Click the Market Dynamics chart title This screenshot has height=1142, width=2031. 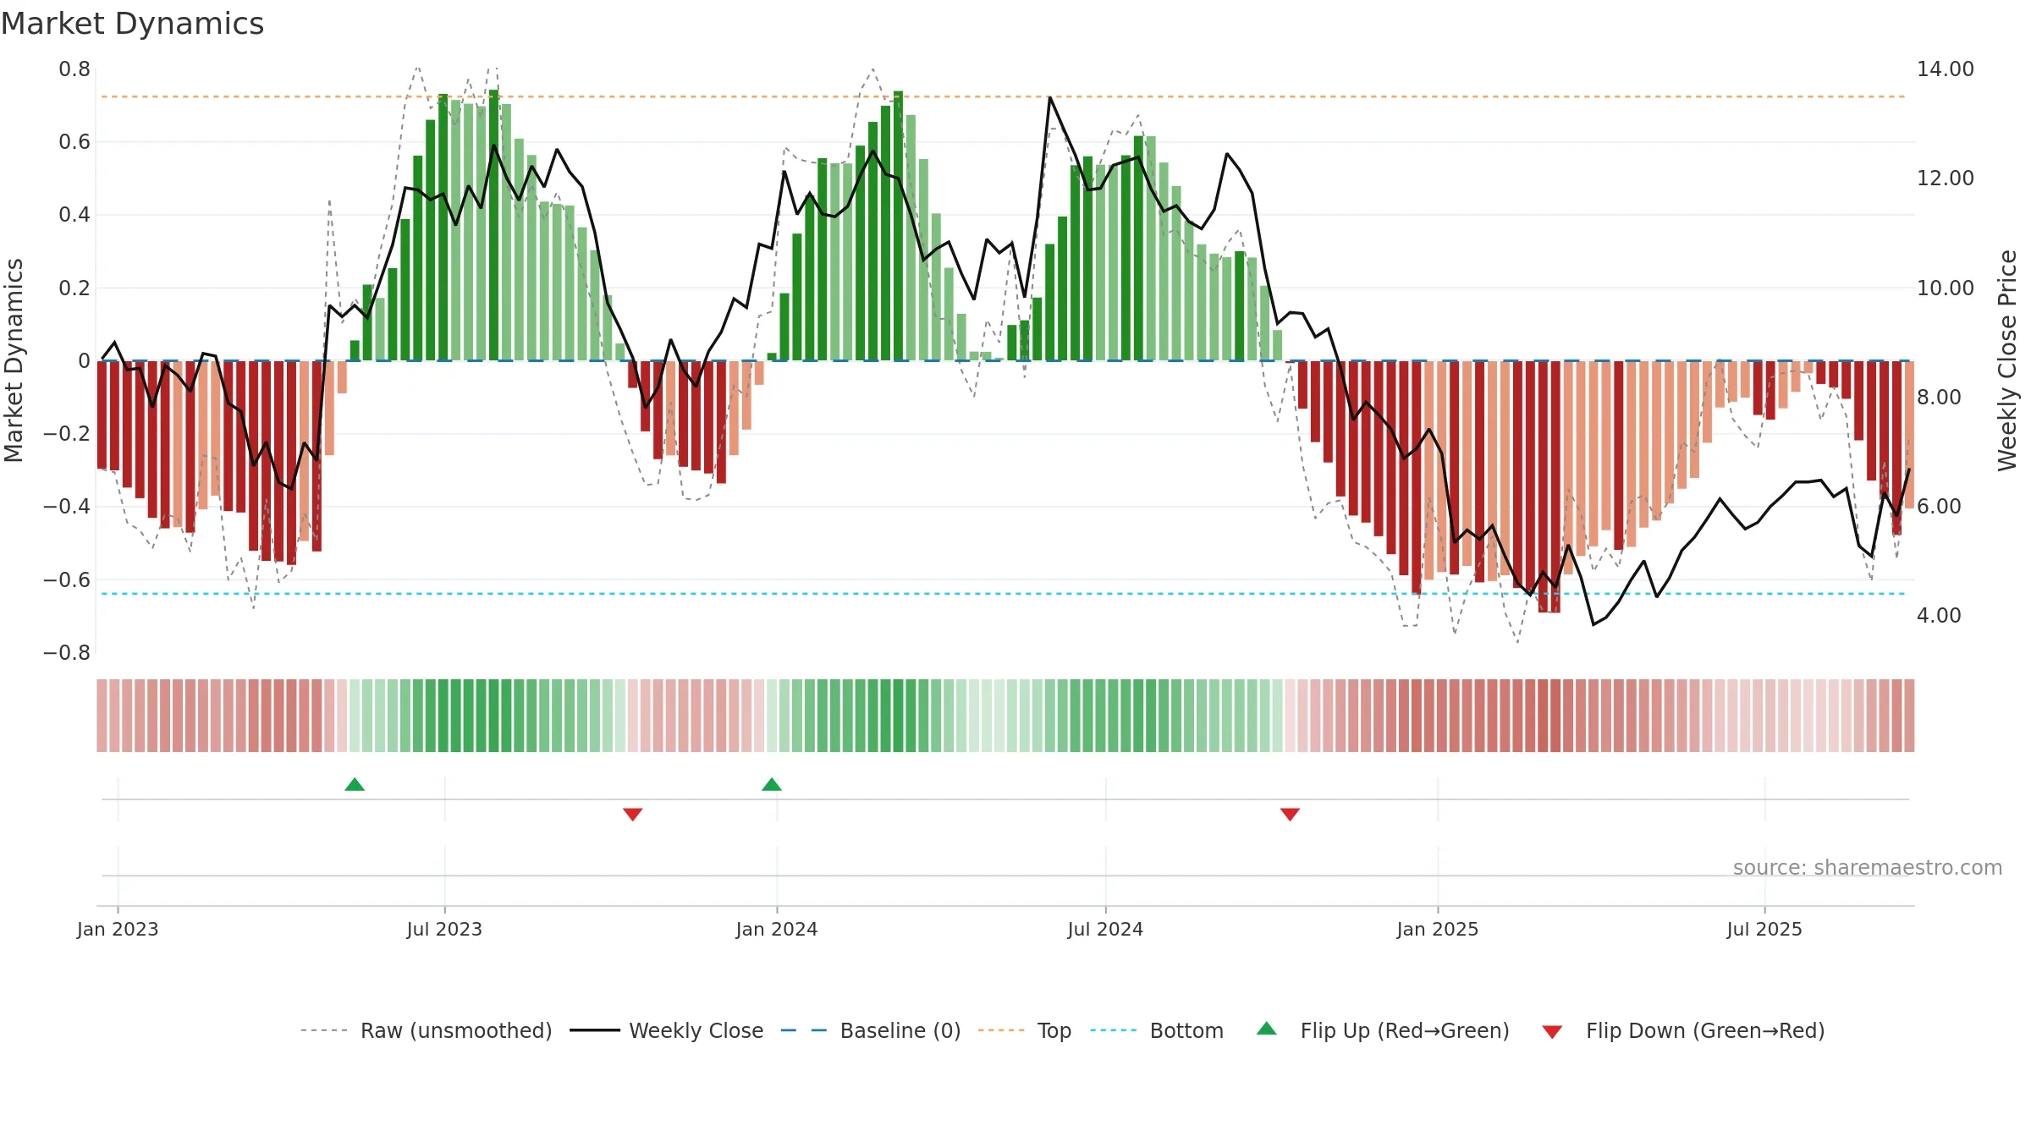[x=132, y=24]
